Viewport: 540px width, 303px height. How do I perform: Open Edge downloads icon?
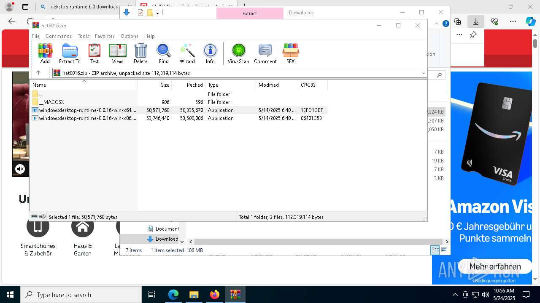click(x=476, y=21)
